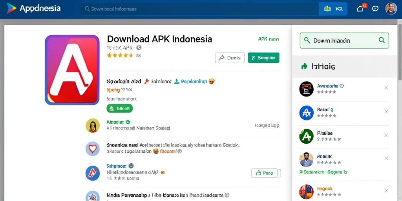This screenshot has height=201, width=402.
Task: Dismiss the Rarai sidebar item
Action: pos(386,111)
